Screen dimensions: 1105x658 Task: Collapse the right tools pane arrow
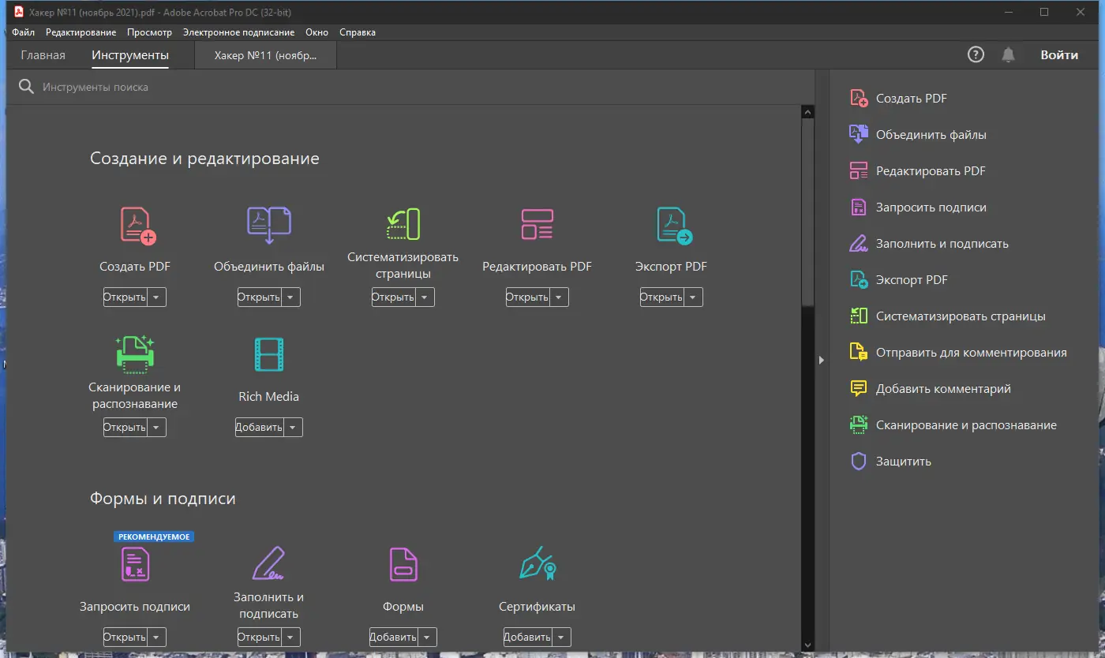point(822,360)
